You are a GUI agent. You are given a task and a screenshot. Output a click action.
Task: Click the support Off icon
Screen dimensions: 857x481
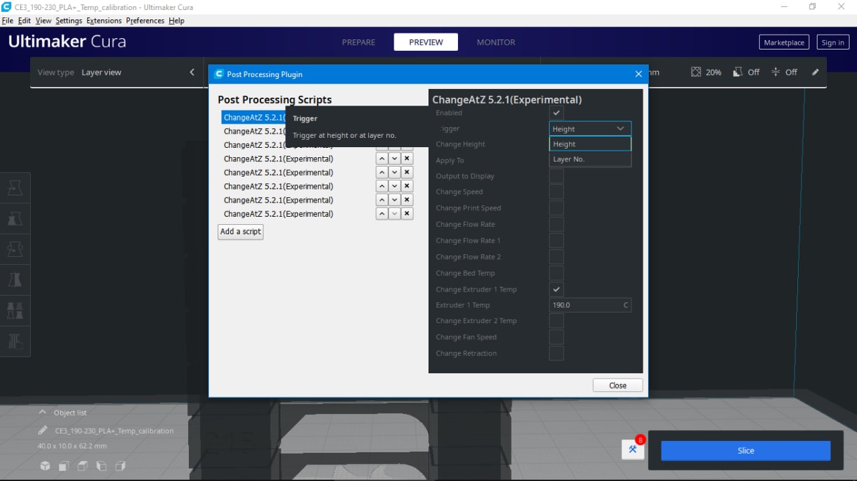tap(738, 72)
